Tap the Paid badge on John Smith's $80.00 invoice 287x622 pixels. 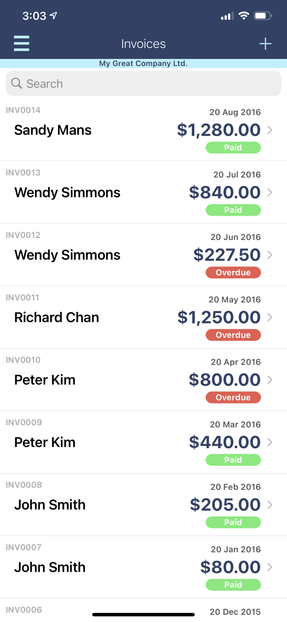click(x=233, y=585)
